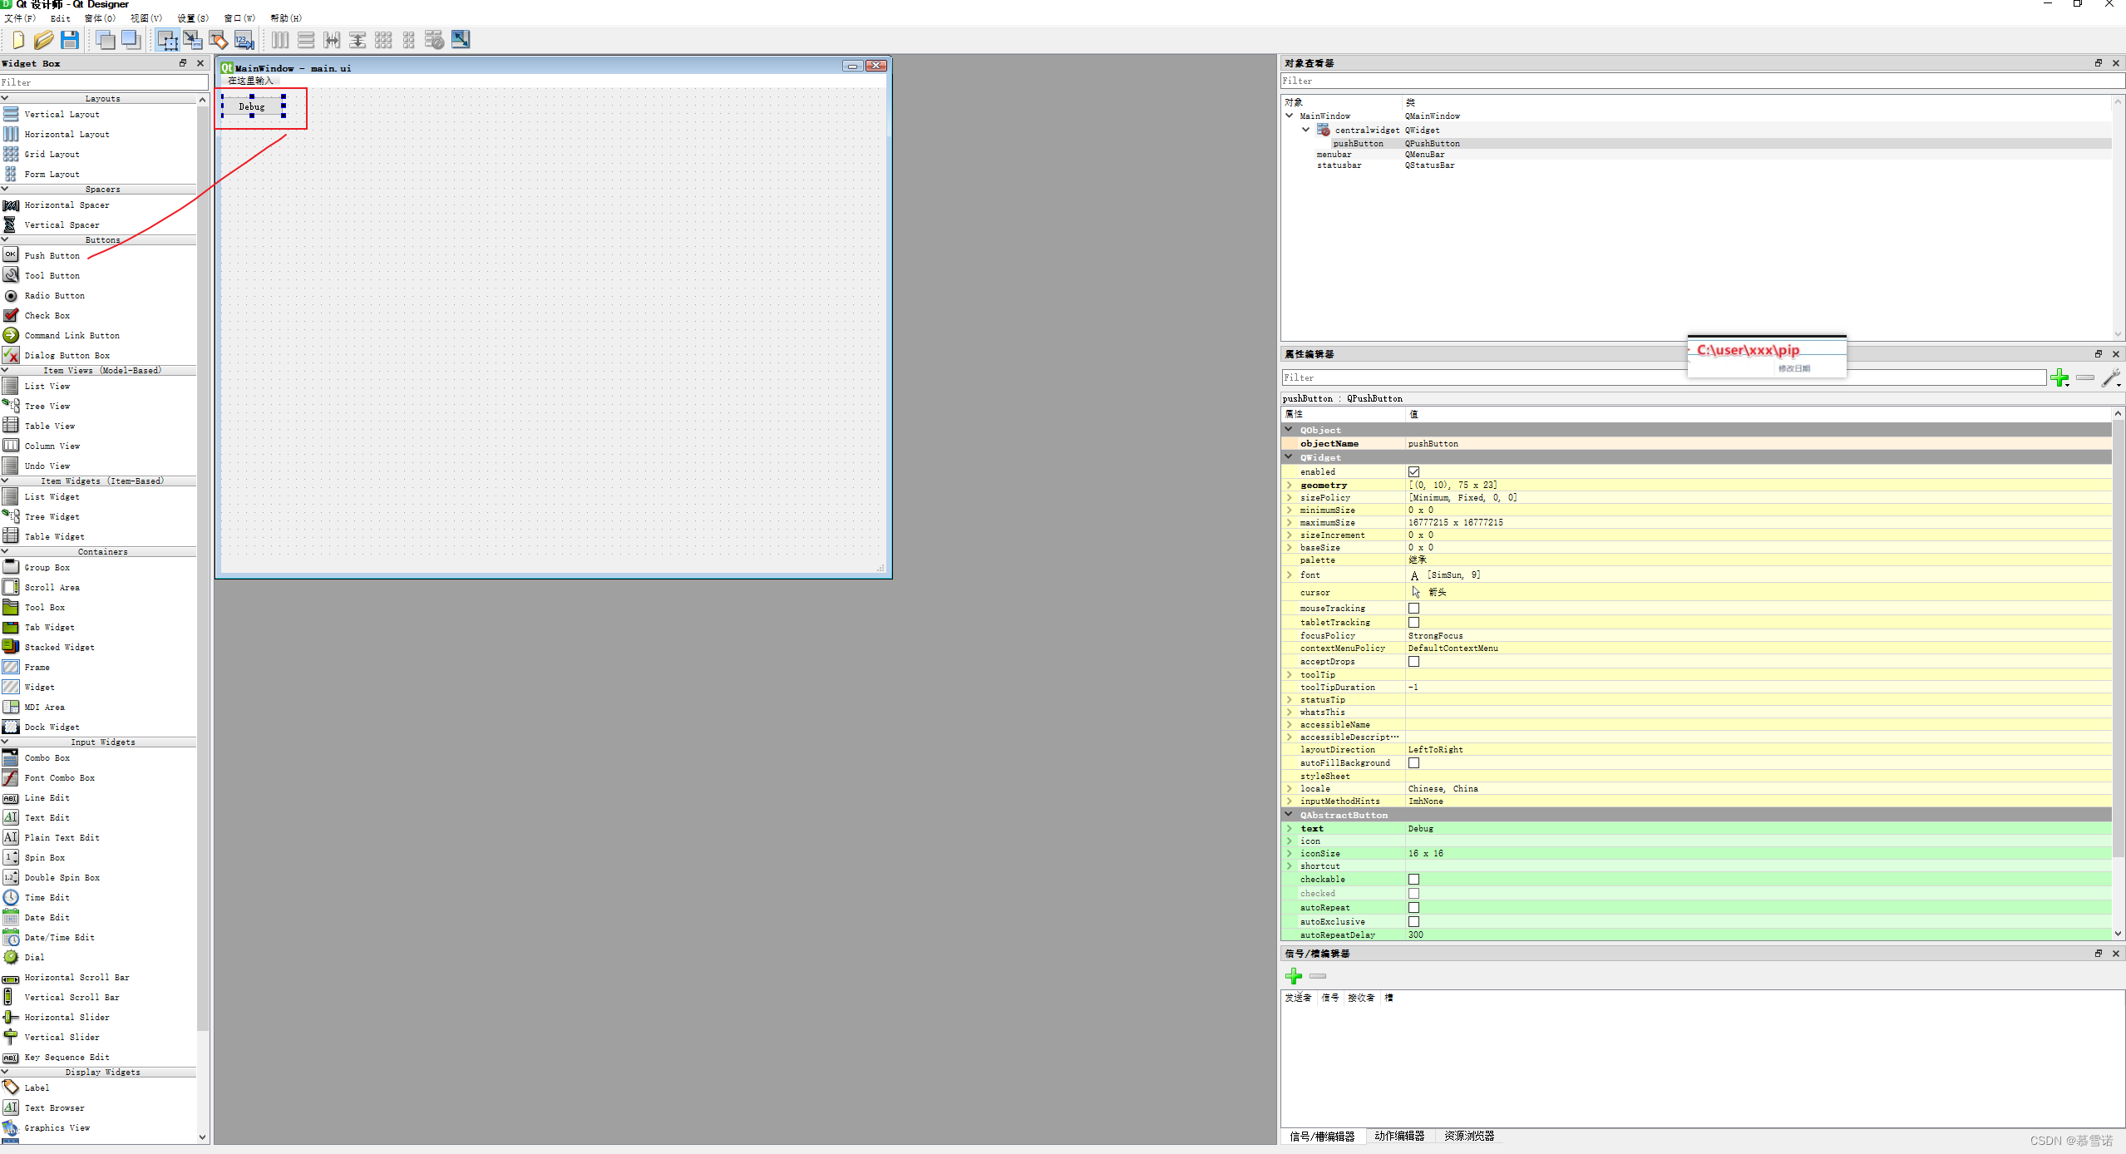Apply Lay Out Vertically toolbar icon
The image size is (2126, 1154).
(306, 39)
